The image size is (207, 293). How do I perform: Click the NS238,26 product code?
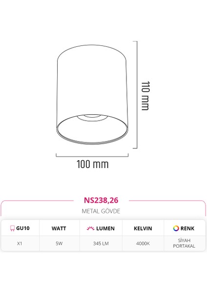(101, 200)
